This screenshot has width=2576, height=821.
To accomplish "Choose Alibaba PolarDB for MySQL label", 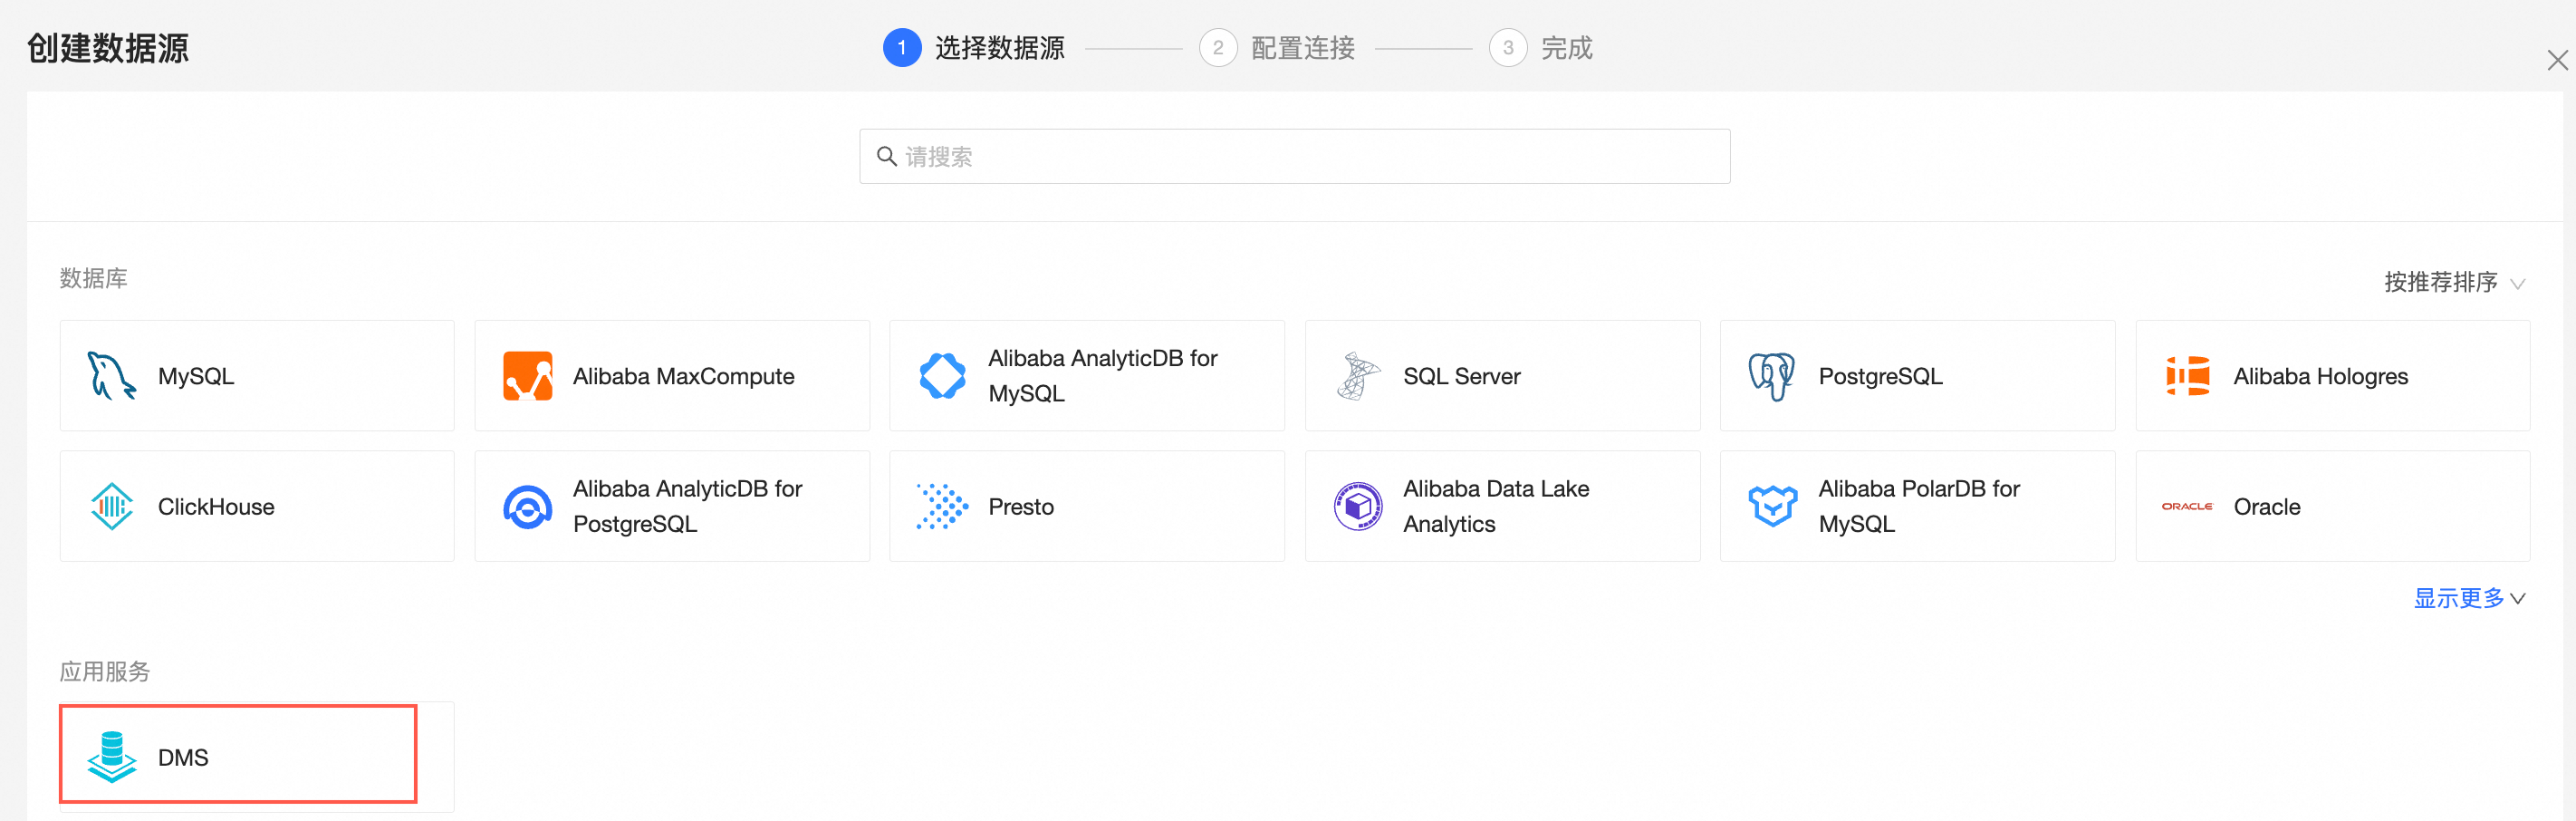I will (1919, 506).
